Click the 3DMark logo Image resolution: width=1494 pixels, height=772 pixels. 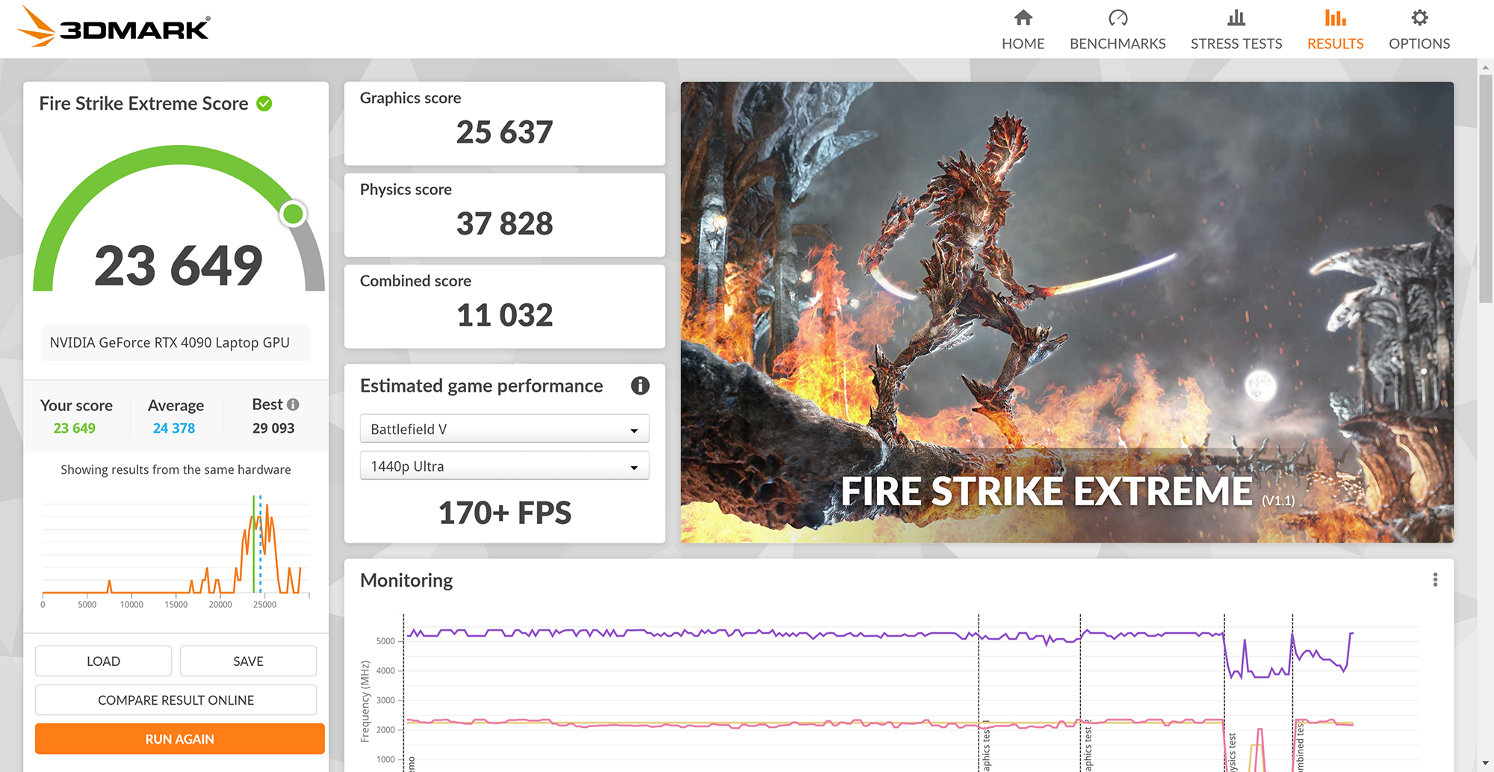(114, 27)
